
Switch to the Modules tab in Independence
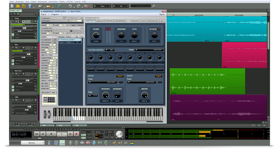point(100,21)
